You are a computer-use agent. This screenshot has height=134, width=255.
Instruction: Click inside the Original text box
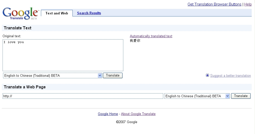(63, 55)
